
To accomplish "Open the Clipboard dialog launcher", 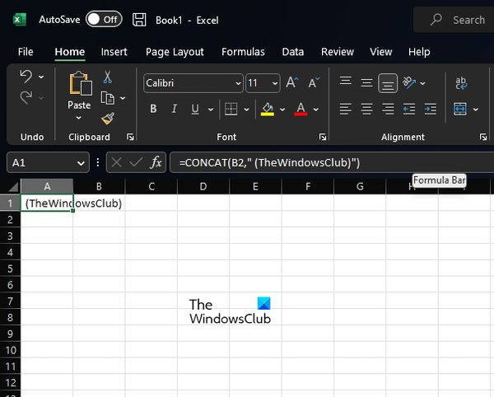I will tap(130, 137).
